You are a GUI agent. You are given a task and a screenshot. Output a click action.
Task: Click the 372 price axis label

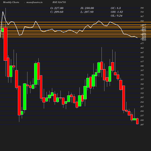click(142, 75)
